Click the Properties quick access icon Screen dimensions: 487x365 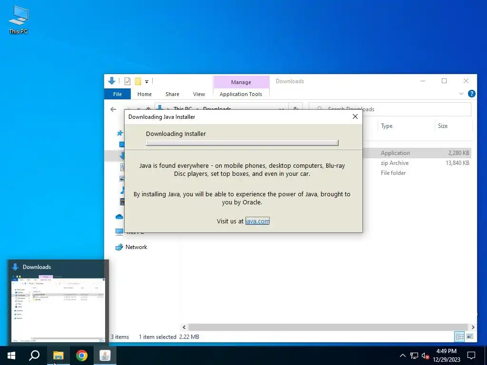127,81
